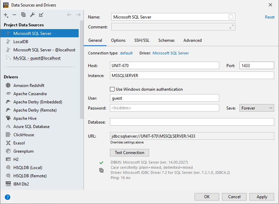The height and width of the screenshot is (204, 279).
Task: Duplicate the selected data source
Action: (x=23, y=15)
